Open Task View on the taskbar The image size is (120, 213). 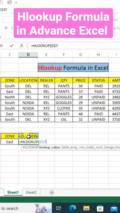click(x=59, y=208)
